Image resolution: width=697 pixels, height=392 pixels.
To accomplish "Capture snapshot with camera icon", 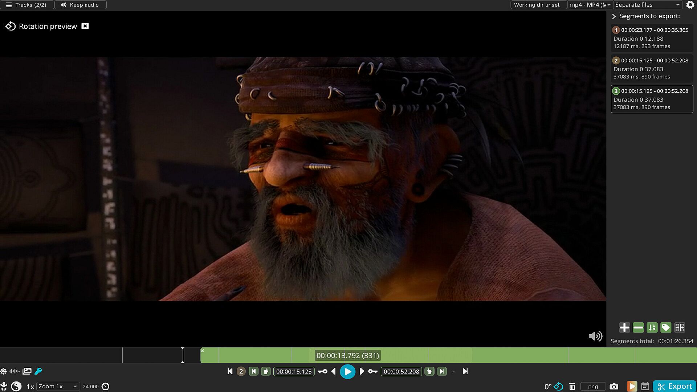I will click(614, 387).
